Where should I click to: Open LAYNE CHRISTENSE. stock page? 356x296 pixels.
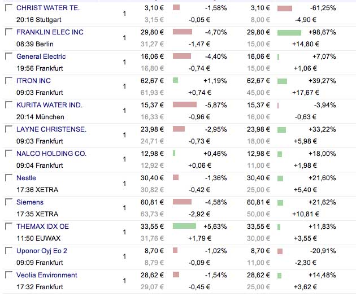pyautogui.click(x=51, y=129)
